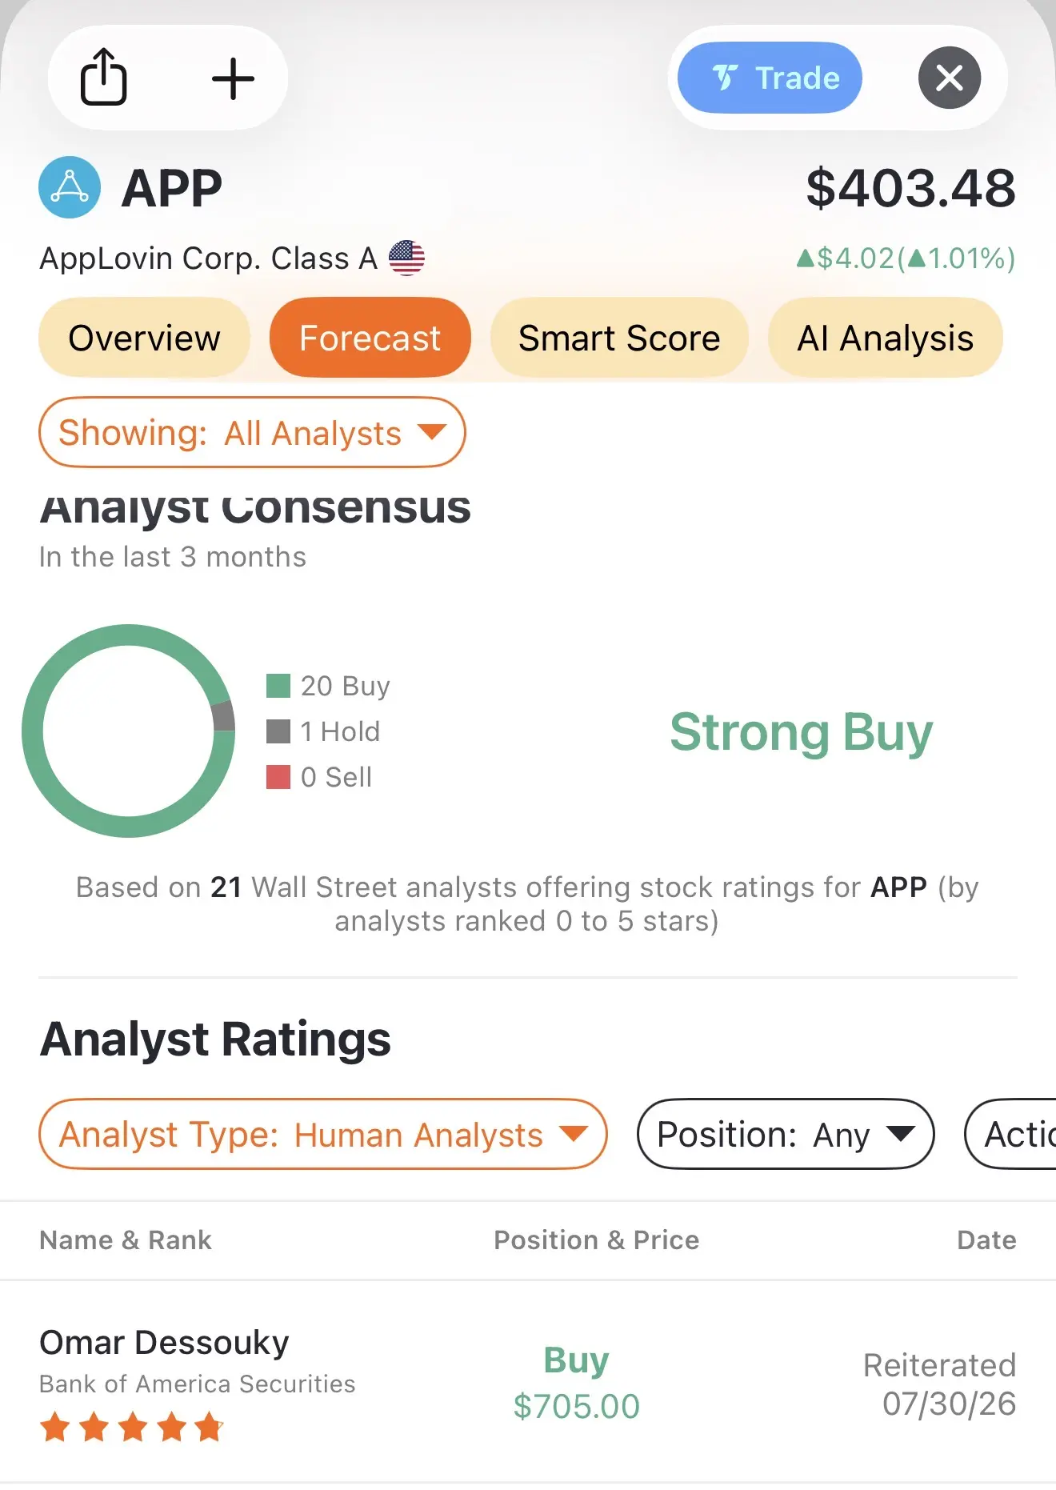Click the Trade button
Screen dimensions: 1056x1490
770,78
